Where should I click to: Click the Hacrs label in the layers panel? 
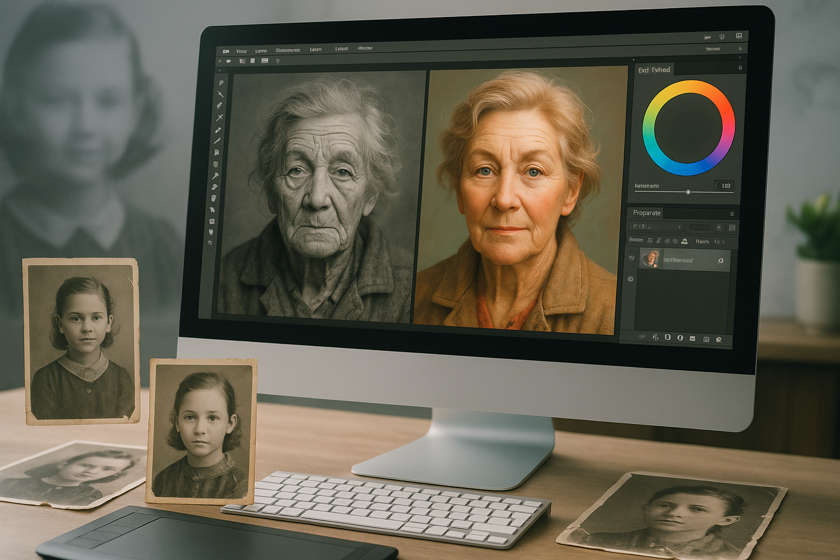702,241
